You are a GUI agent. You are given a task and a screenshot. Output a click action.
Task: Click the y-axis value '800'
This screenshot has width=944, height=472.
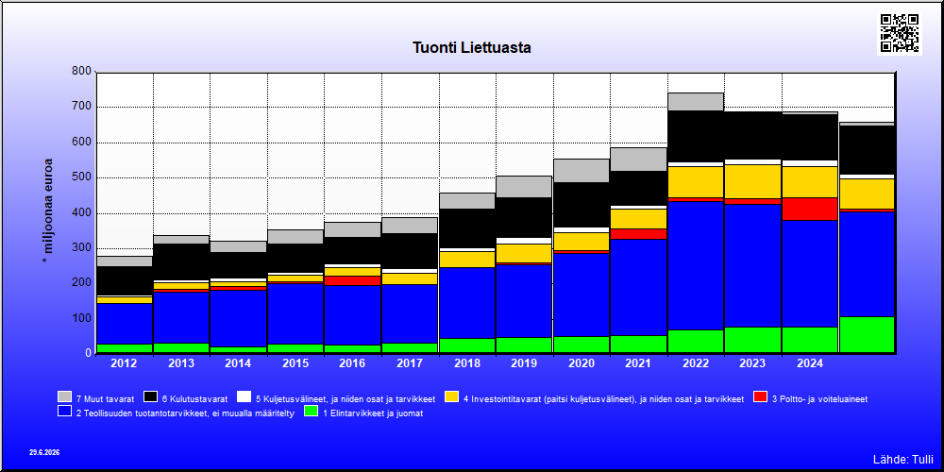[x=81, y=72]
